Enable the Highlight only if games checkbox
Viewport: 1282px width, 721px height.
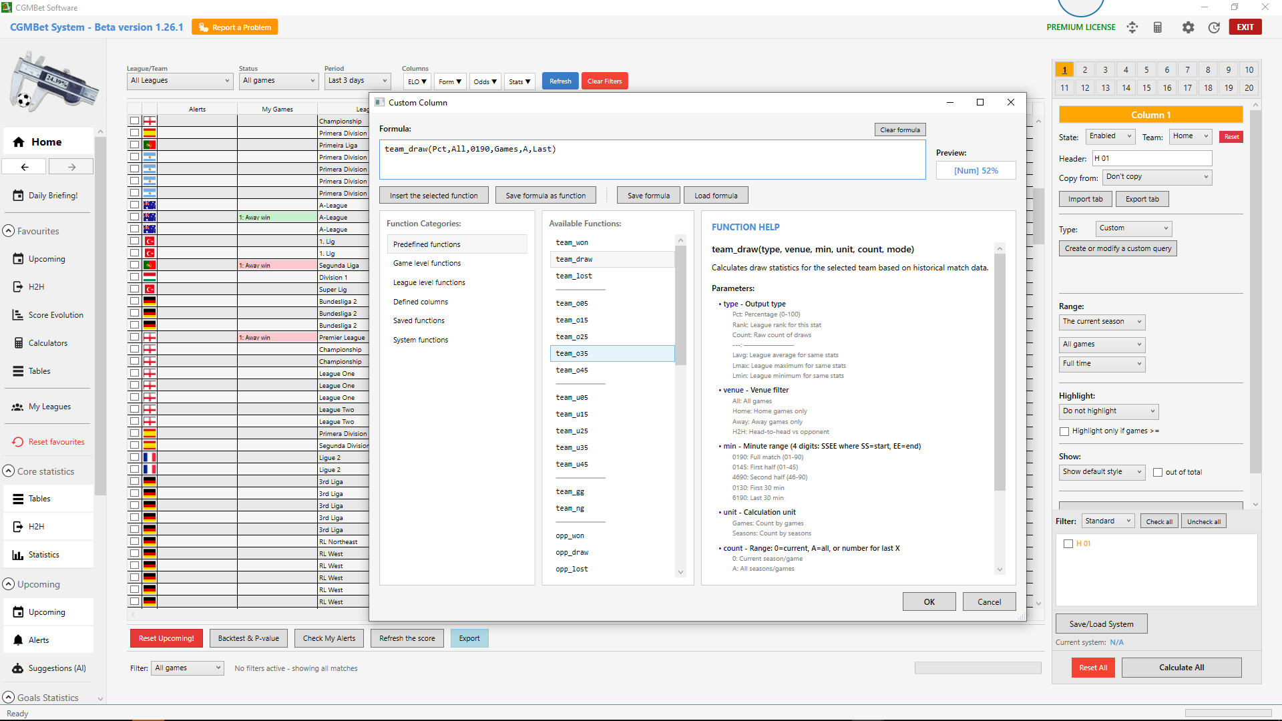tap(1064, 431)
